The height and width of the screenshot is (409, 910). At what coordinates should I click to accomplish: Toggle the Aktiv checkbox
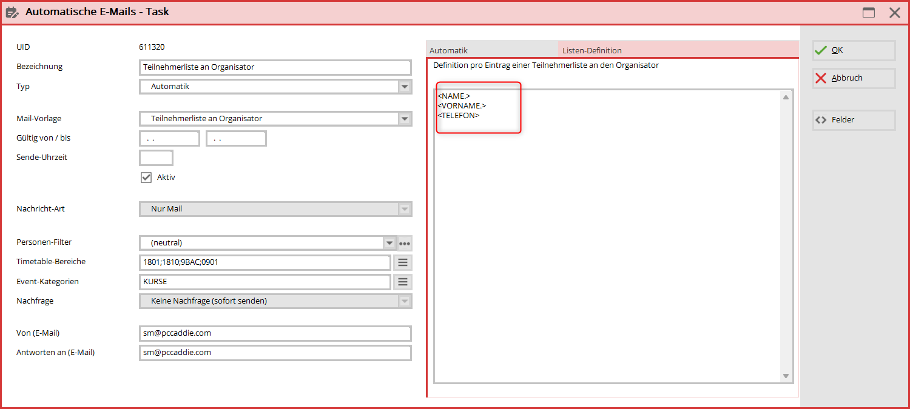coord(146,178)
